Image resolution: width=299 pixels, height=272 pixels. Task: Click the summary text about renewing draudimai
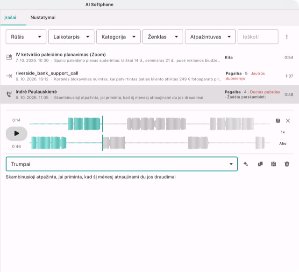[x=91, y=177]
